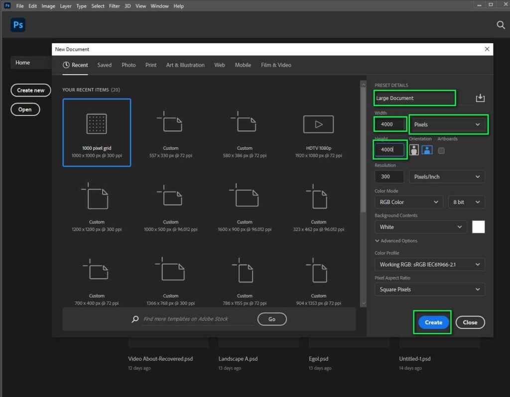Screen dimensions: 510x397
Task: Collapse the Advanced Options section
Action: [377, 240]
